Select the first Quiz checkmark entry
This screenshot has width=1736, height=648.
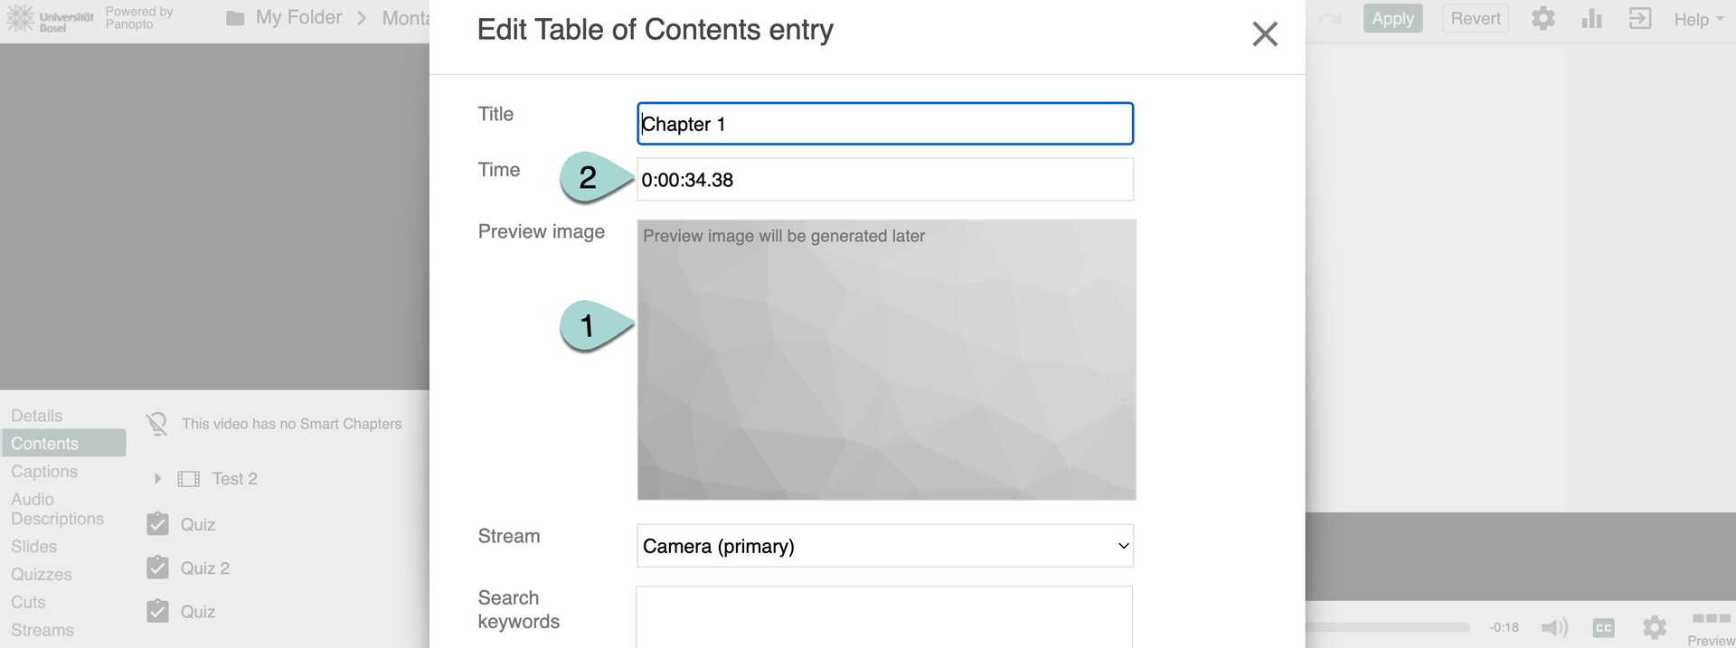(x=157, y=524)
